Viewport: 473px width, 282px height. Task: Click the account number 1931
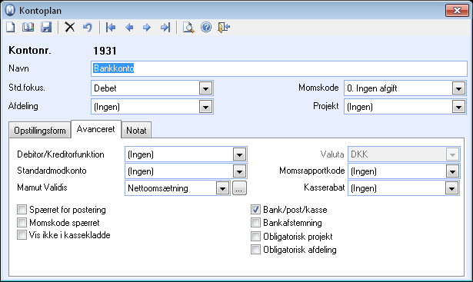point(105,51)
